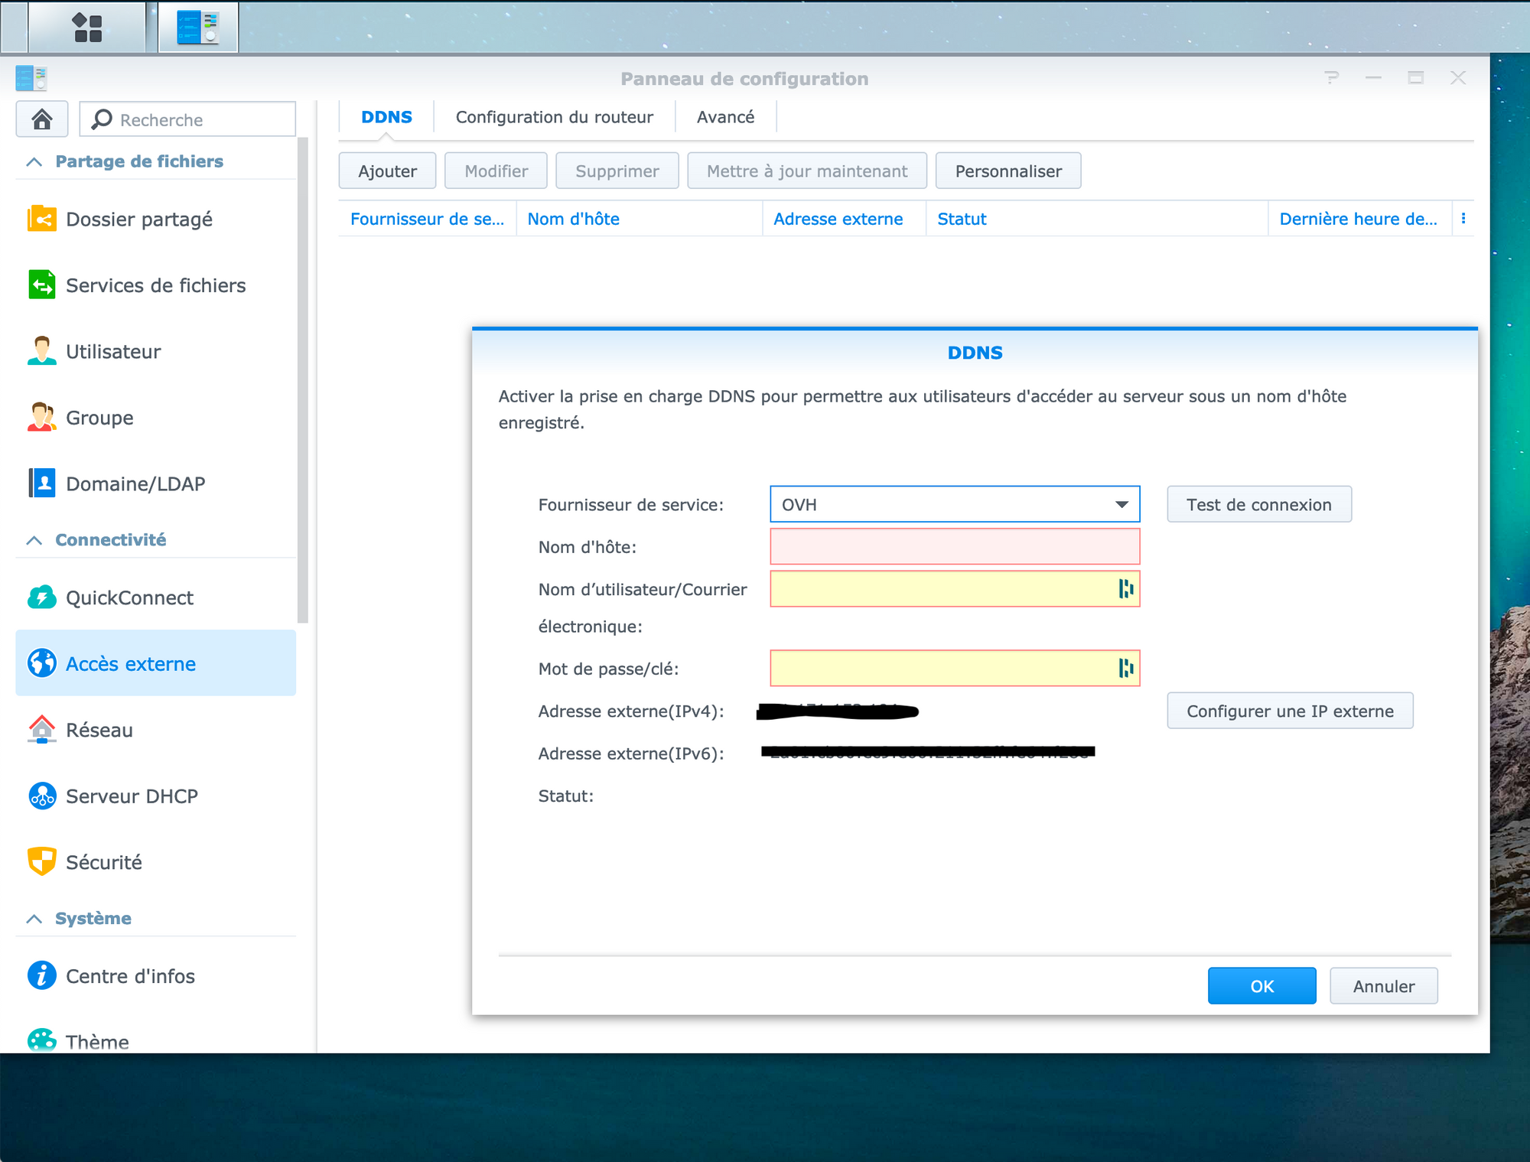
Task: Click password manager icon in username field
Action: (1125, 588)
